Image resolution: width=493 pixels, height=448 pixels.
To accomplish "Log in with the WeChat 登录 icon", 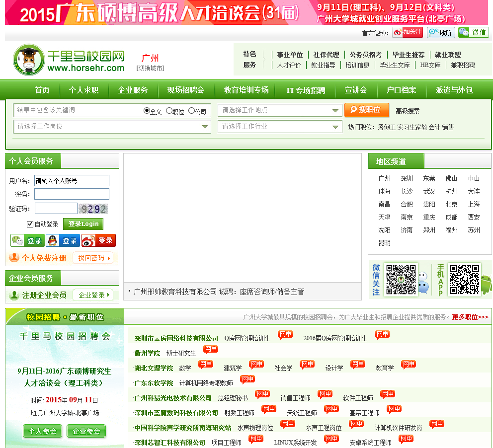I will pyautogui.click(x=27, y=241).
